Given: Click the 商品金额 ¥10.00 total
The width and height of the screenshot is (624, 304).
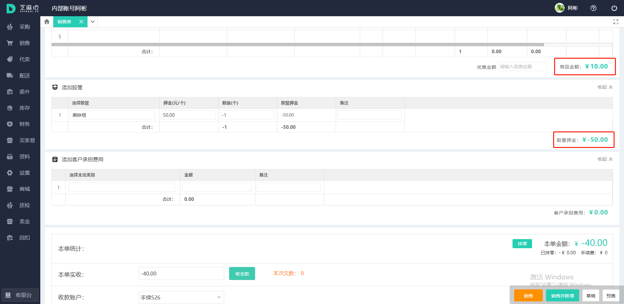Looking at the screenshot, I should [x=584, y=67].
